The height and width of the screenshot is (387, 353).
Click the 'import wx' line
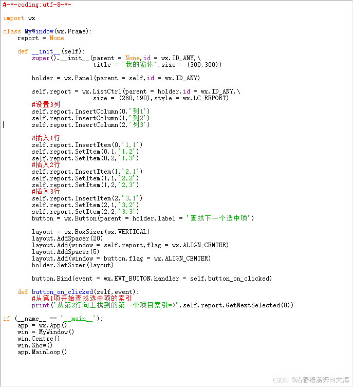tap(19, 18)
